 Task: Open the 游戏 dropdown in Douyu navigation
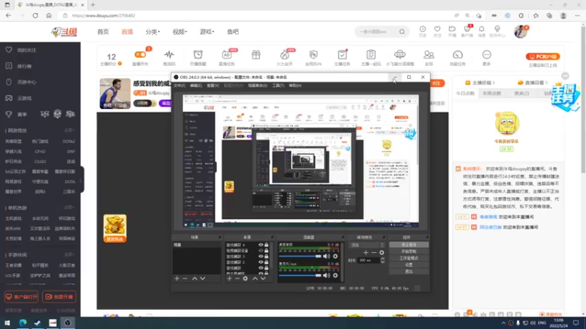tap(207, 31)
